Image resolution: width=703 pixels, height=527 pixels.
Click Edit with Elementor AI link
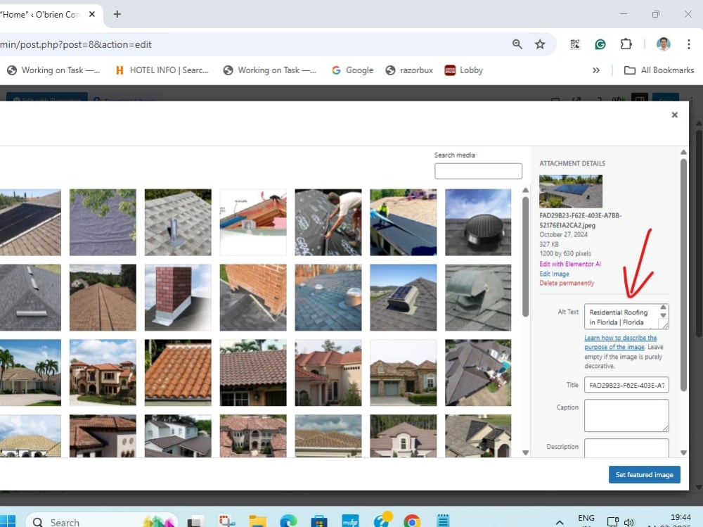click(570, 264)
